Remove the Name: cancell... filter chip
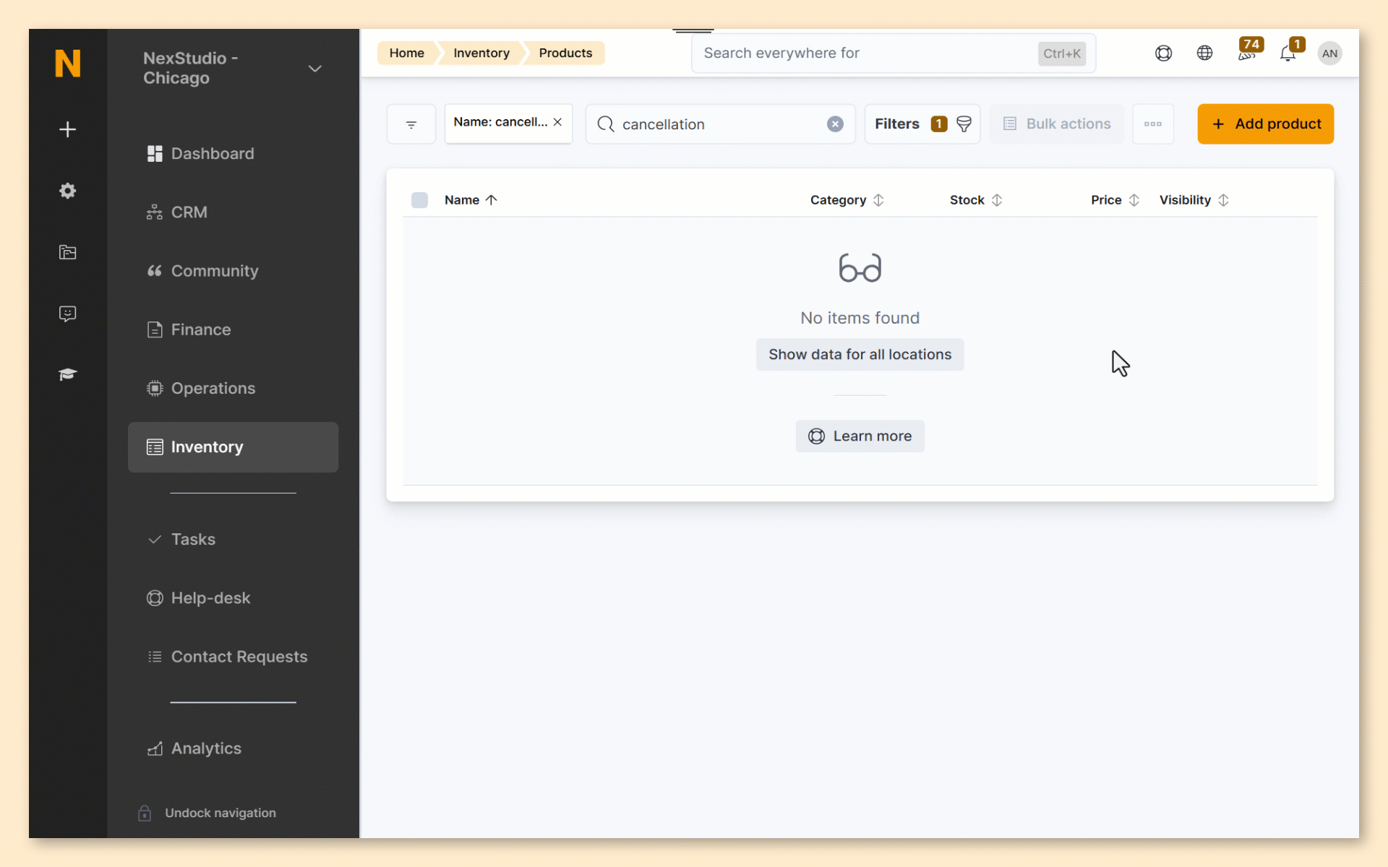 [x=557, y=122]
